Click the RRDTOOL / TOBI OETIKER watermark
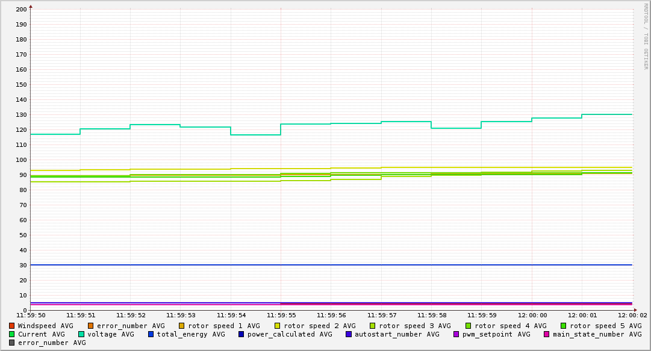The height and width of the screenshot is (351, 651). pos(646,36)
